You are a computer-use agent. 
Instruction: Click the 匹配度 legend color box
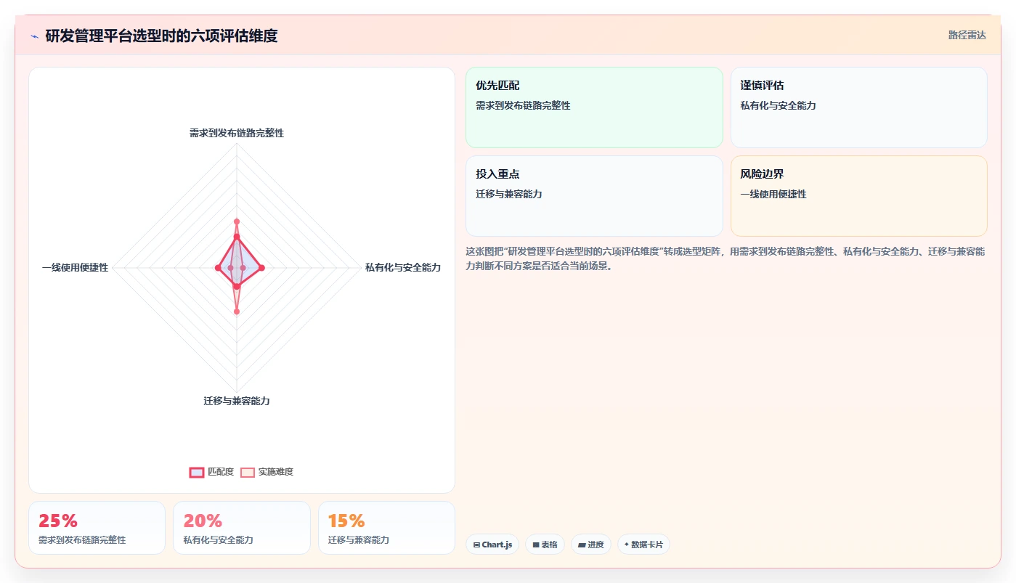[197, 472]
